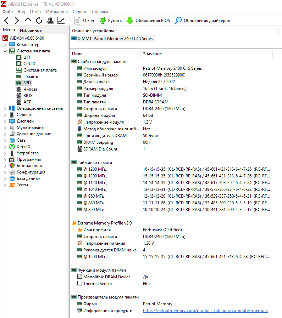Screen dimensions: 282x318
Task: Click the Устройства device icon
Action: pos(12,153)
